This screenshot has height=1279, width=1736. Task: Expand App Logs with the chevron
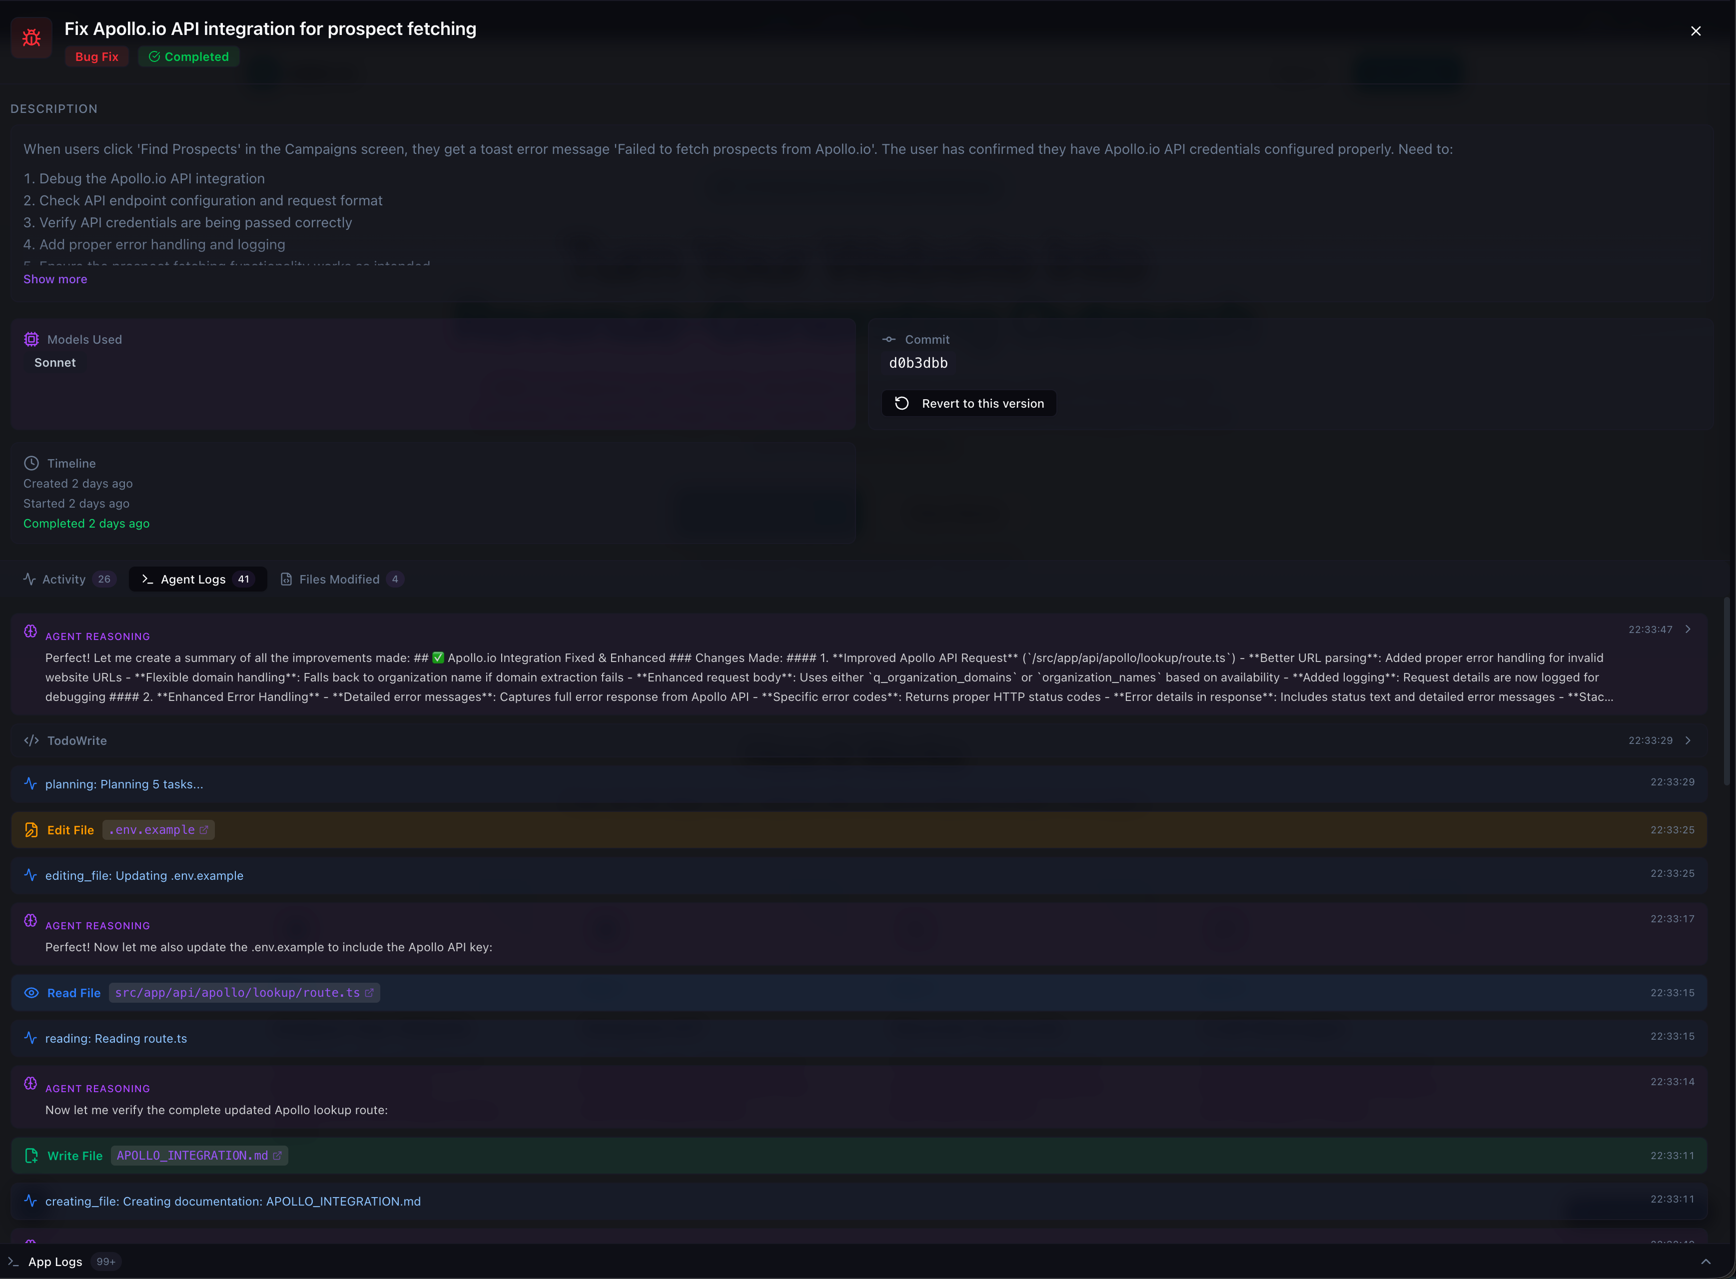pyautogui.click(x=1705, y=1261)
